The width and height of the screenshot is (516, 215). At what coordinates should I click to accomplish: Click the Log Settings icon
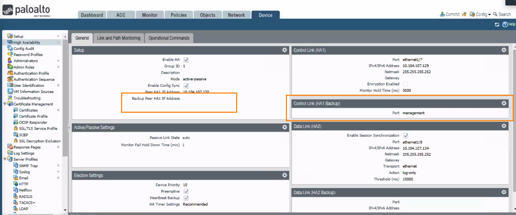(x=10, y=153)
